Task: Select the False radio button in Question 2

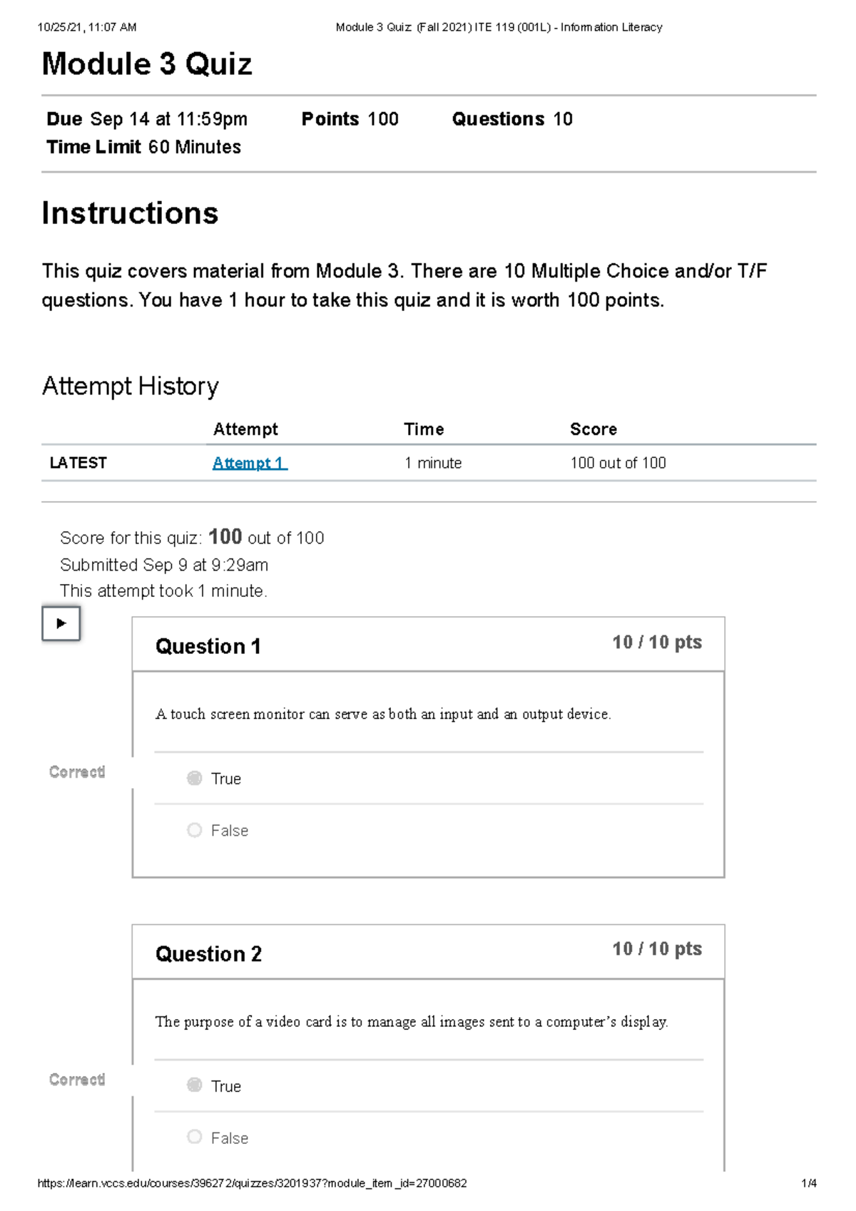Action: 193,1138
